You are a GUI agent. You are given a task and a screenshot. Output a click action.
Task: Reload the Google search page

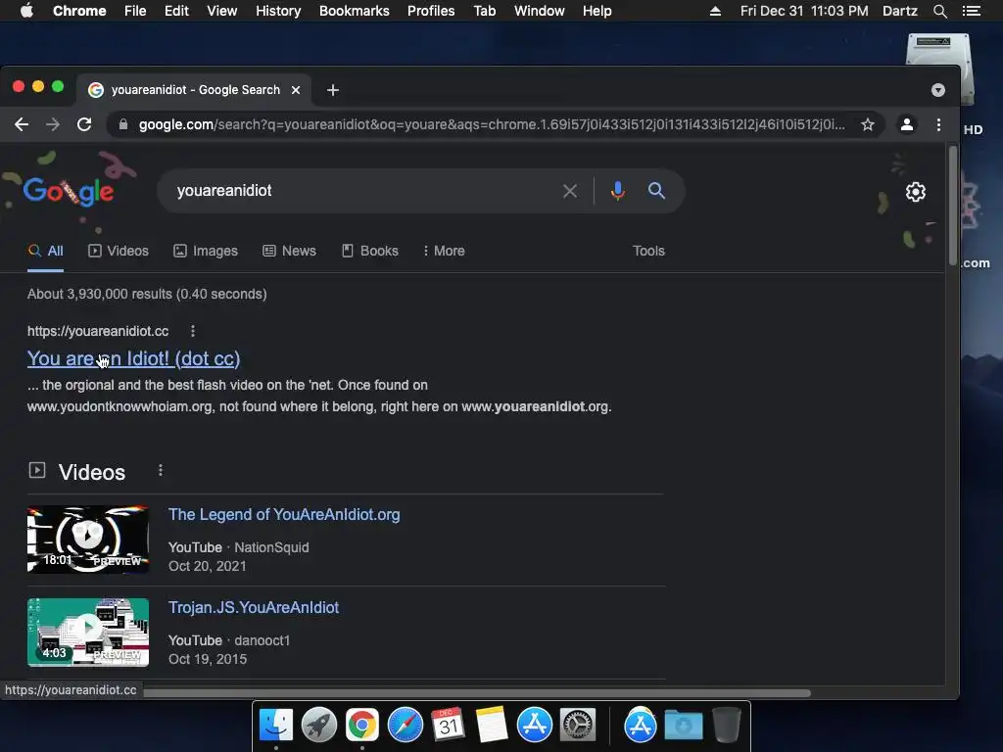[x=84, y=124]
